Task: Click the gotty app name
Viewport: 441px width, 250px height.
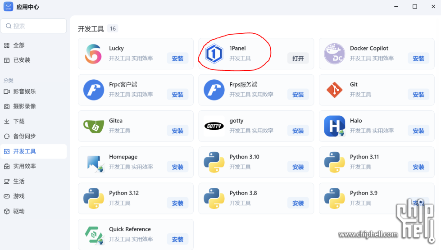Action: [236, 121]
